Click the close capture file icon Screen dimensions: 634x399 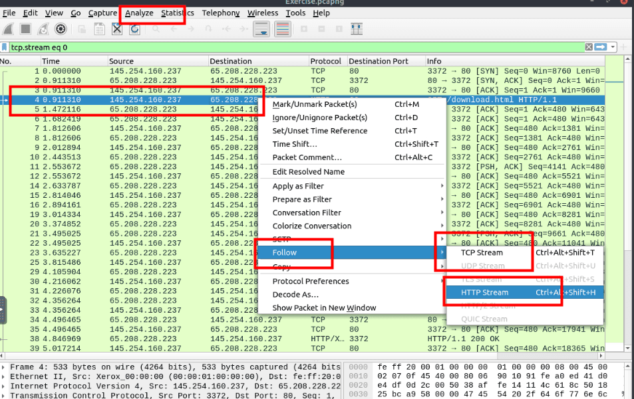click(x=117, y=29)
